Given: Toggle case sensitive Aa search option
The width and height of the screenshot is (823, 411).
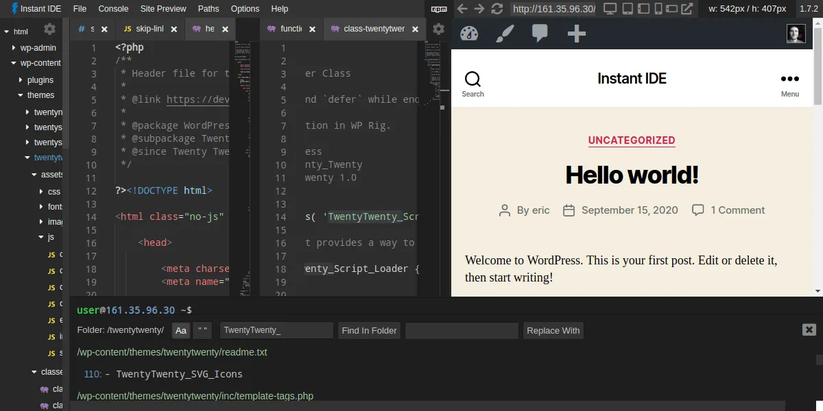Looking at the screenshot, I should point(181,330).
